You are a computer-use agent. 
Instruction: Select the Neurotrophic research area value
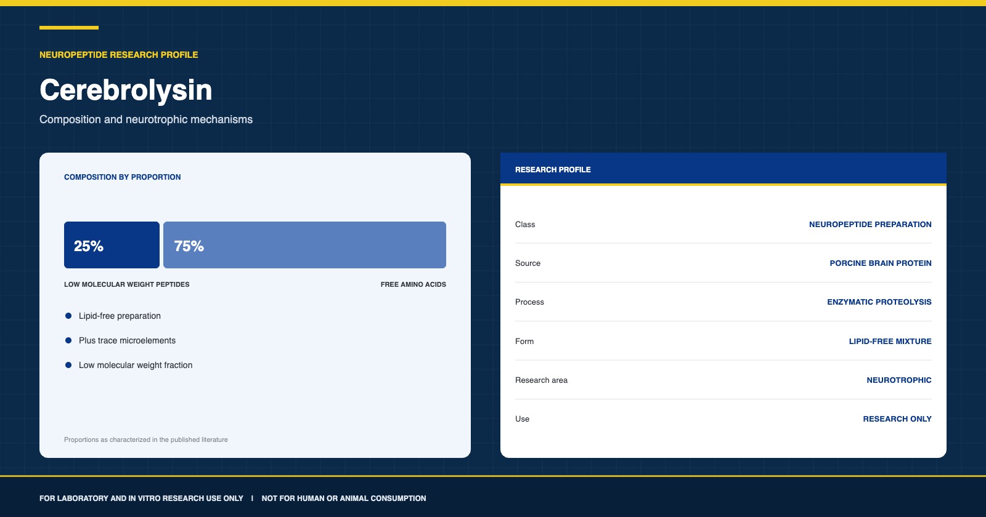tap(899, 380)
